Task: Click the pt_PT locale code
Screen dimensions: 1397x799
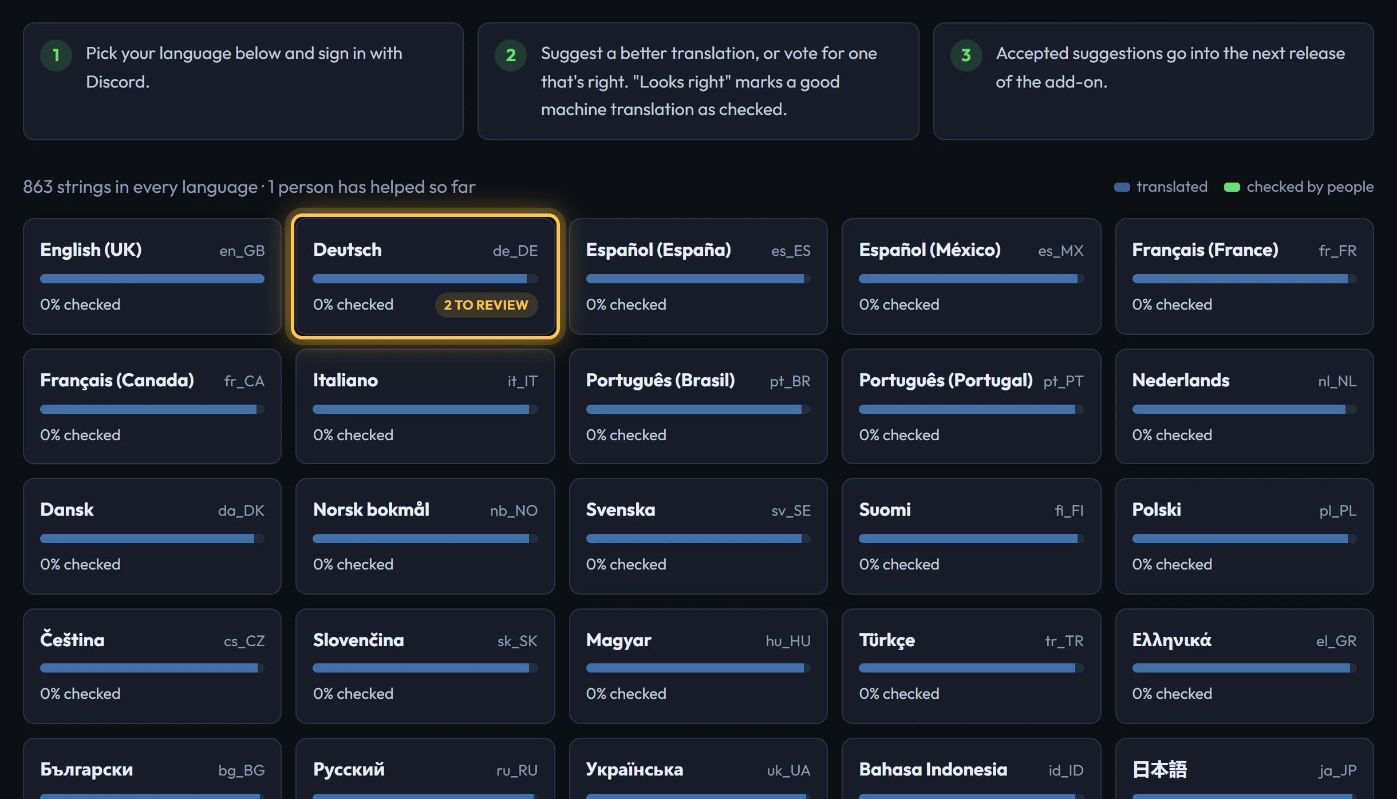Action: [x=1063, y=381]
